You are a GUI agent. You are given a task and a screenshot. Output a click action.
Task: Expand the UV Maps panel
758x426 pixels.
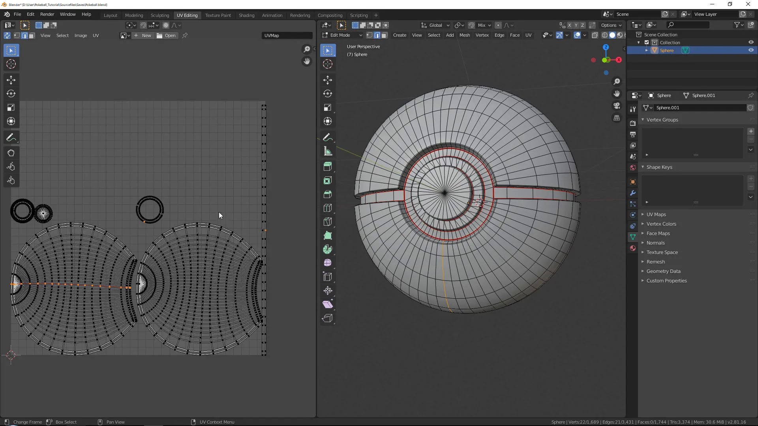[x=656, y=215]
